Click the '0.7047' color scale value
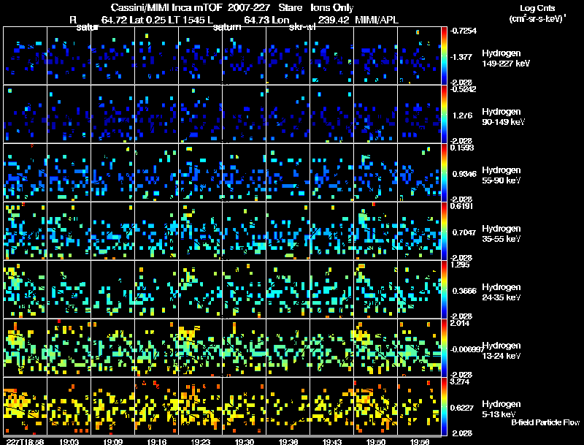The image size is (584, 445). point(464,232)
